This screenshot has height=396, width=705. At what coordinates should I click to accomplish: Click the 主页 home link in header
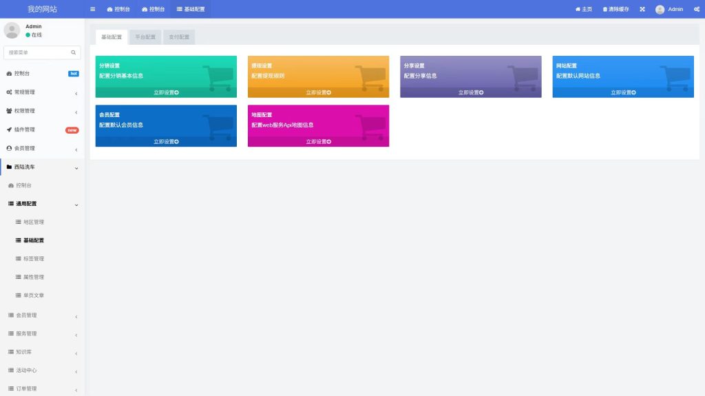click(584, 9)
